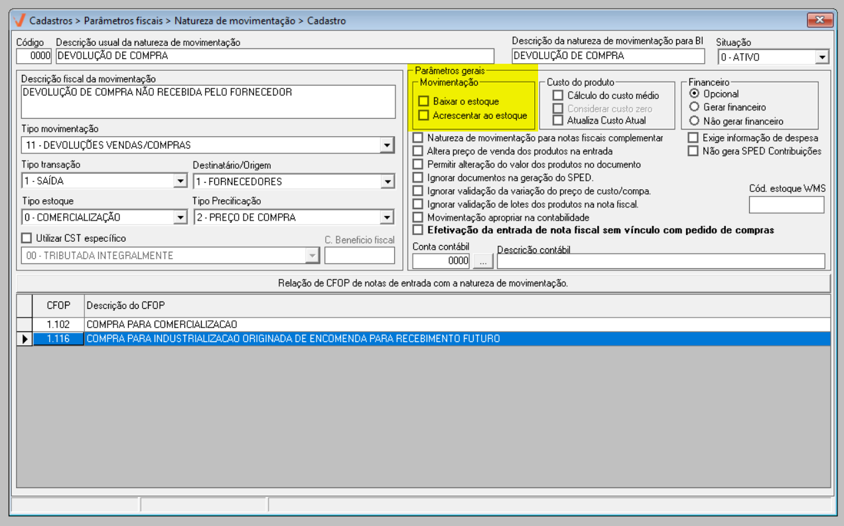Click the row selector arrow for CFOP 1.116
The image size is (844, 526).
coord(25,339)
